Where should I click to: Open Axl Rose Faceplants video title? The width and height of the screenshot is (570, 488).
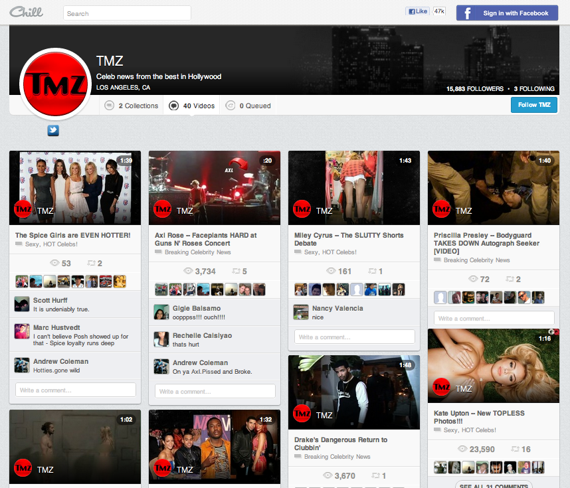click(x=205, y=239)
